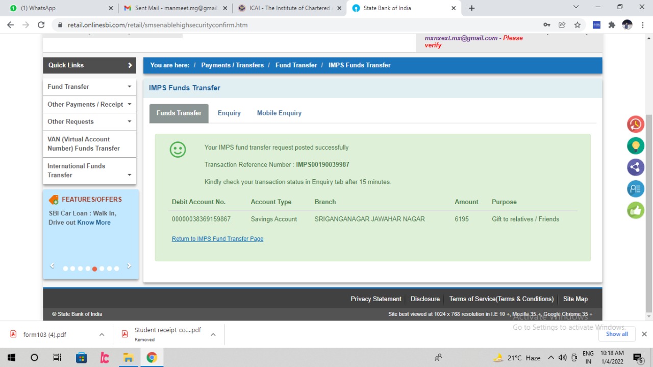Expand the Other Requests menu
This screenshot has height=367, width=653.
89,121
